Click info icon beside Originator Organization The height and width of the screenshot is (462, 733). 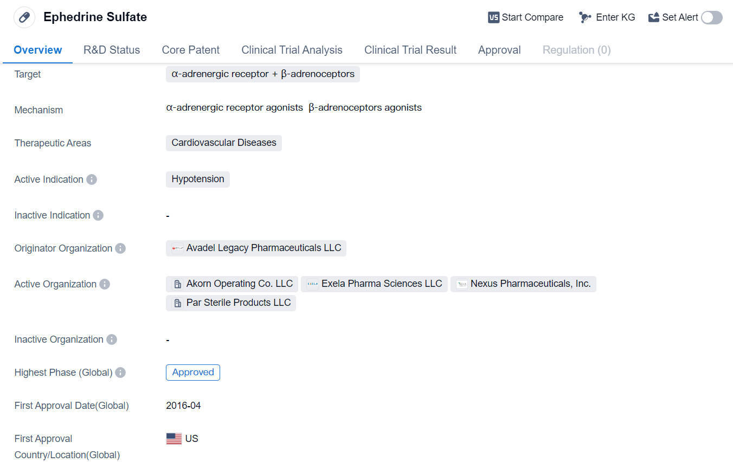point(120,248)
